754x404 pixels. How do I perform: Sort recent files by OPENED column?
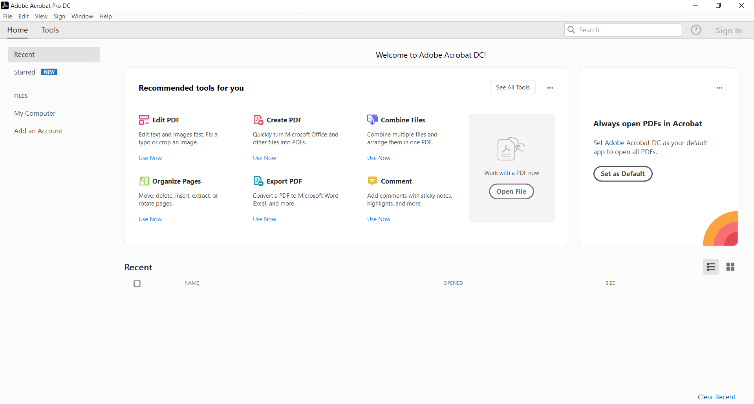point(453,283)
